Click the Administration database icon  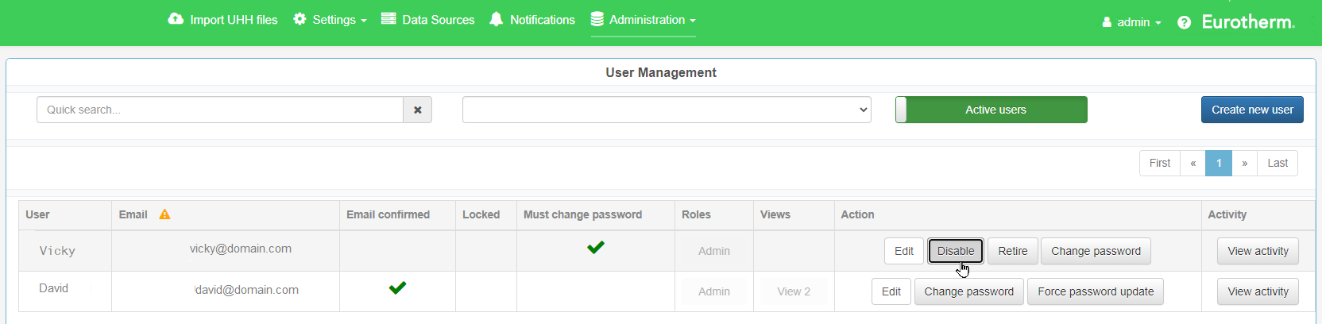click(597, 19)
